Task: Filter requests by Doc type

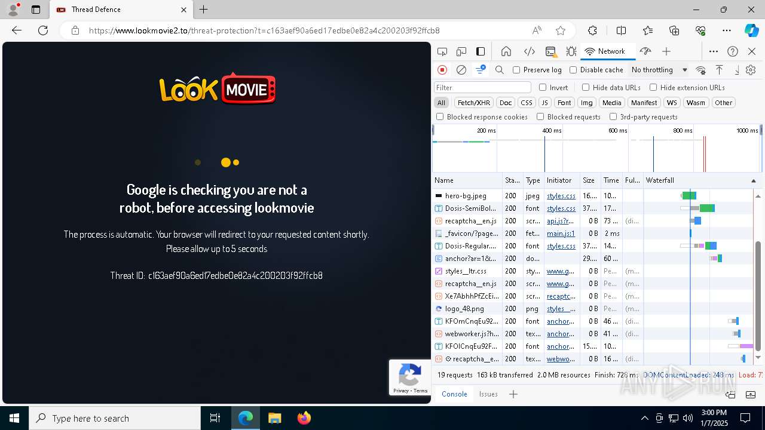Action: 506,103
